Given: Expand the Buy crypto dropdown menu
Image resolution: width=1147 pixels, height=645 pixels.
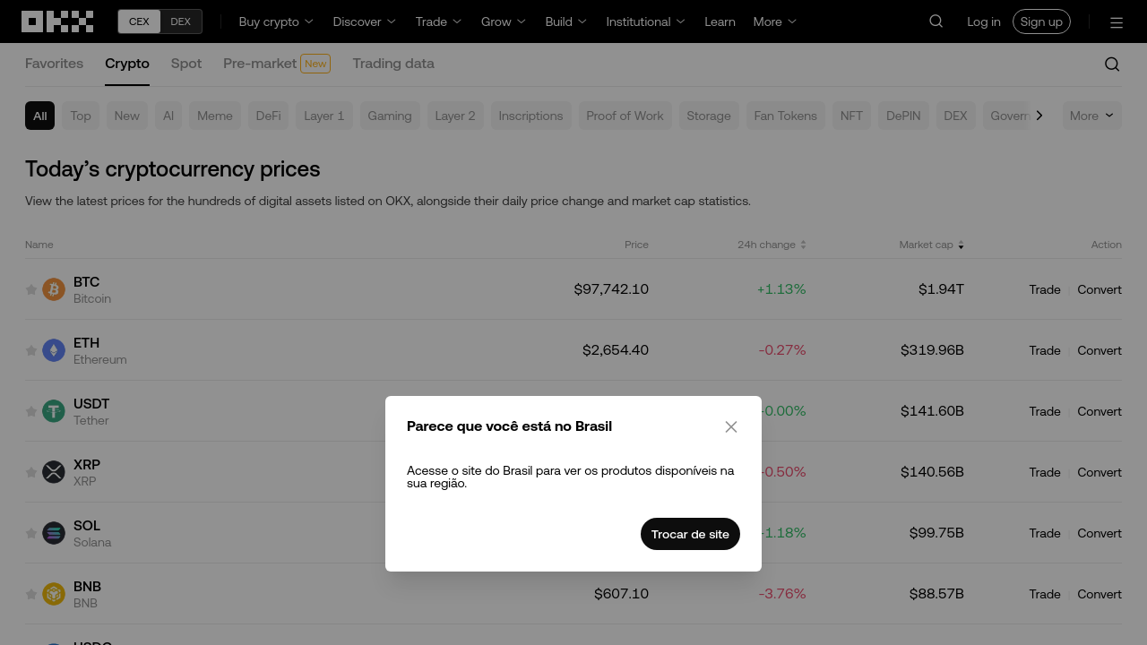Looking at the screenshot, I should [276, 21].
